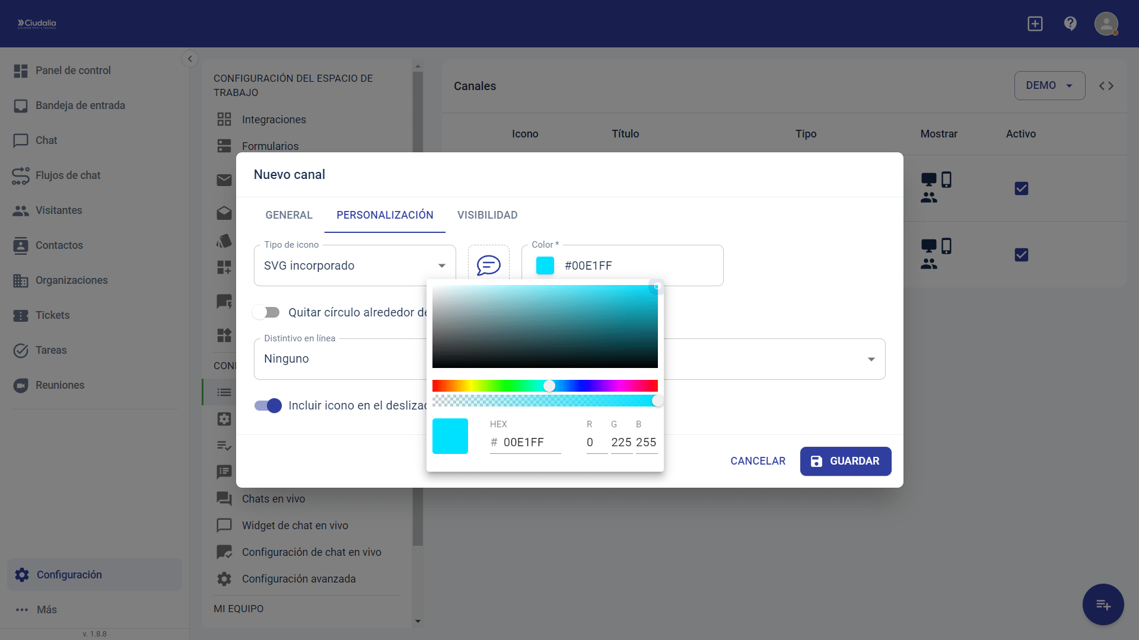Collapse the sidebar with chevron arrow
The width and height of the screenshot is (1139, 640).
point(190,59)
